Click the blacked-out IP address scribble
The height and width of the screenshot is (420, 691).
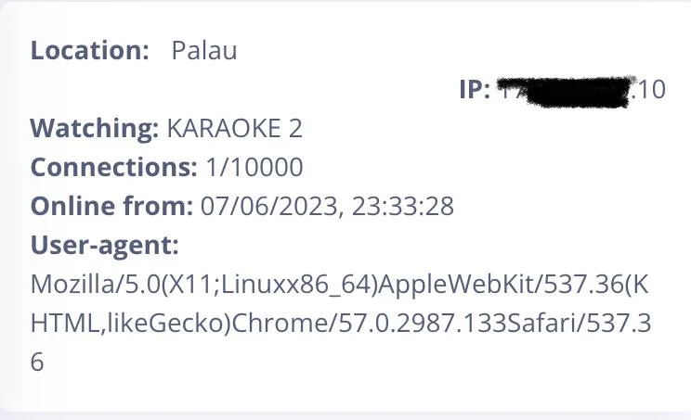(x=567, y=92)
